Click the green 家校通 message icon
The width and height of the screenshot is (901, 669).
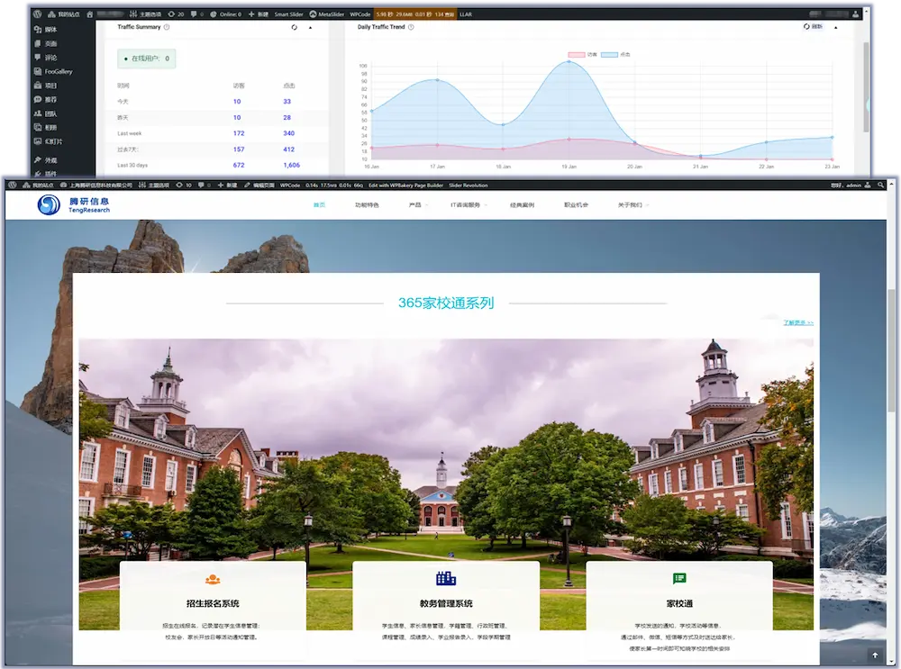point(679,578)
